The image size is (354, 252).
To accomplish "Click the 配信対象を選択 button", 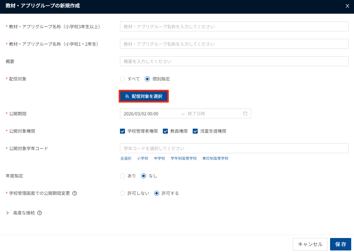I will coord(144,96).
